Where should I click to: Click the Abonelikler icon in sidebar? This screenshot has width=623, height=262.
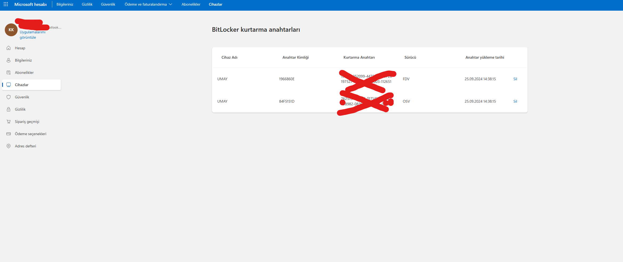coord(9,72)
